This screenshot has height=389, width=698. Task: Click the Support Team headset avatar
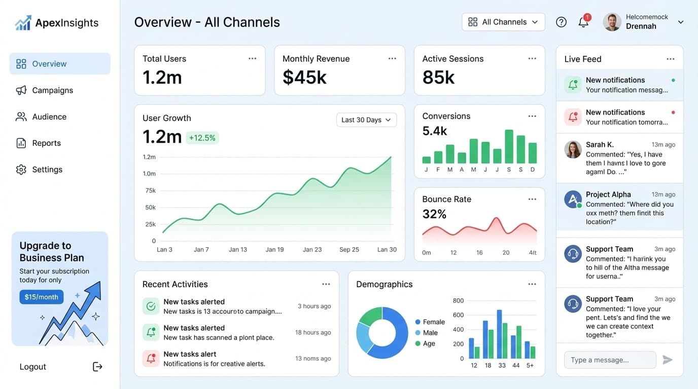(x=573, y=254)
